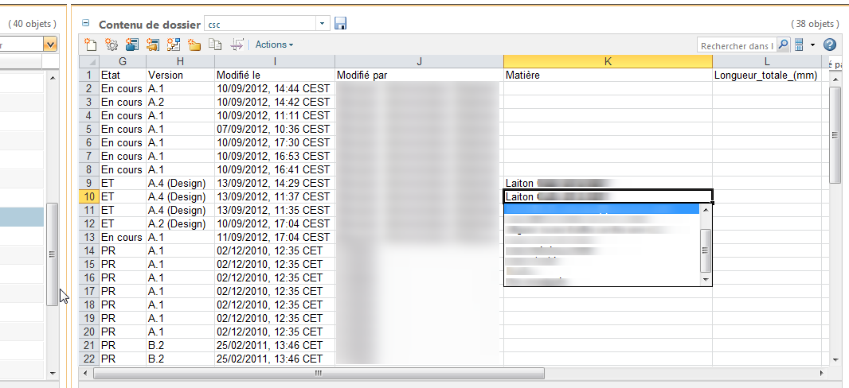Click the dropdown list scroll-up arrow
Image resolution: width=849 pixels, height=388 pixels.
tap(705, 210)
